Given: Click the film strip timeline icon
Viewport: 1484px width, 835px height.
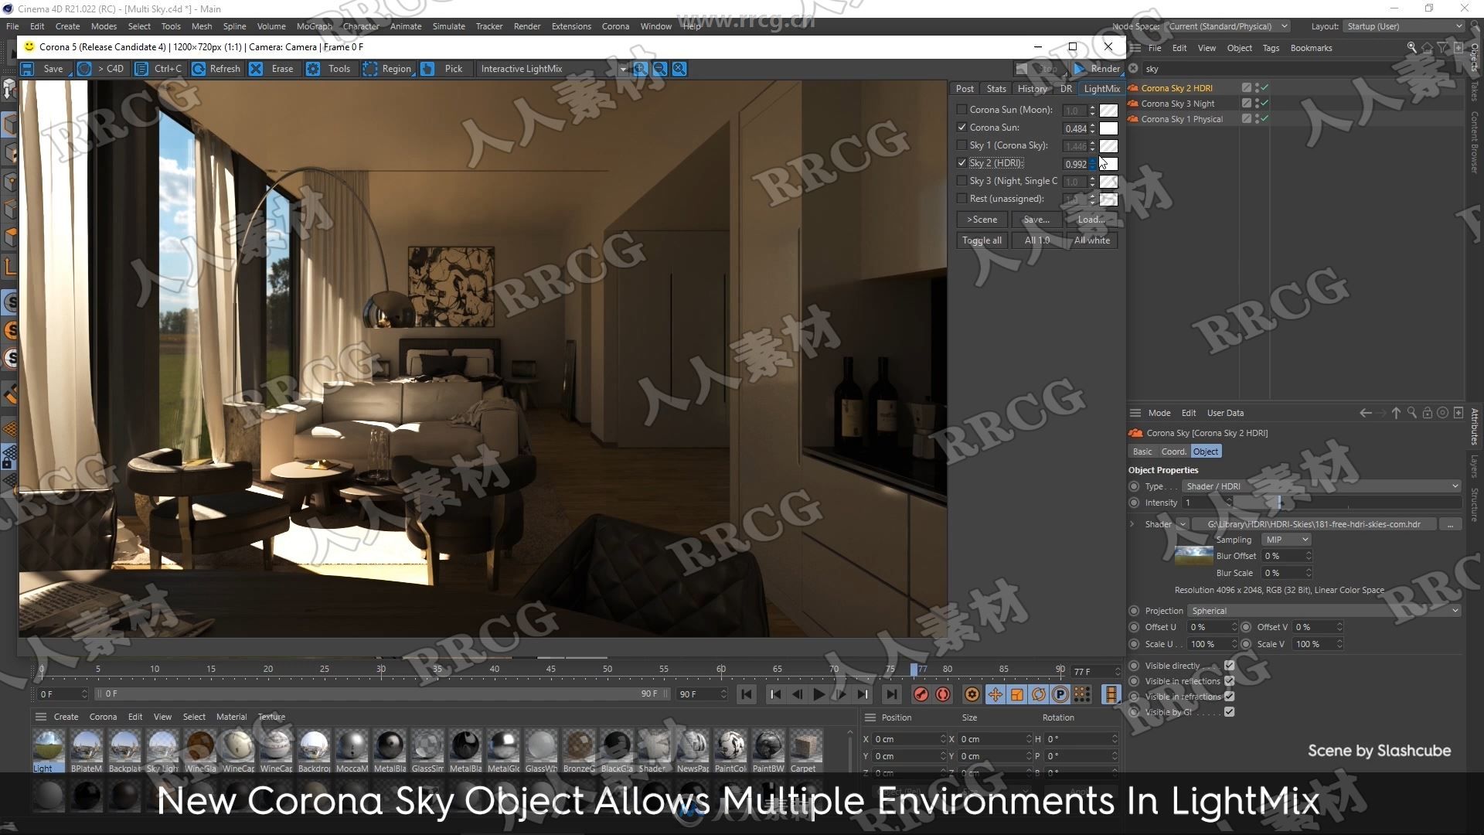Looking at the screenshot, I should [1111, 694].
